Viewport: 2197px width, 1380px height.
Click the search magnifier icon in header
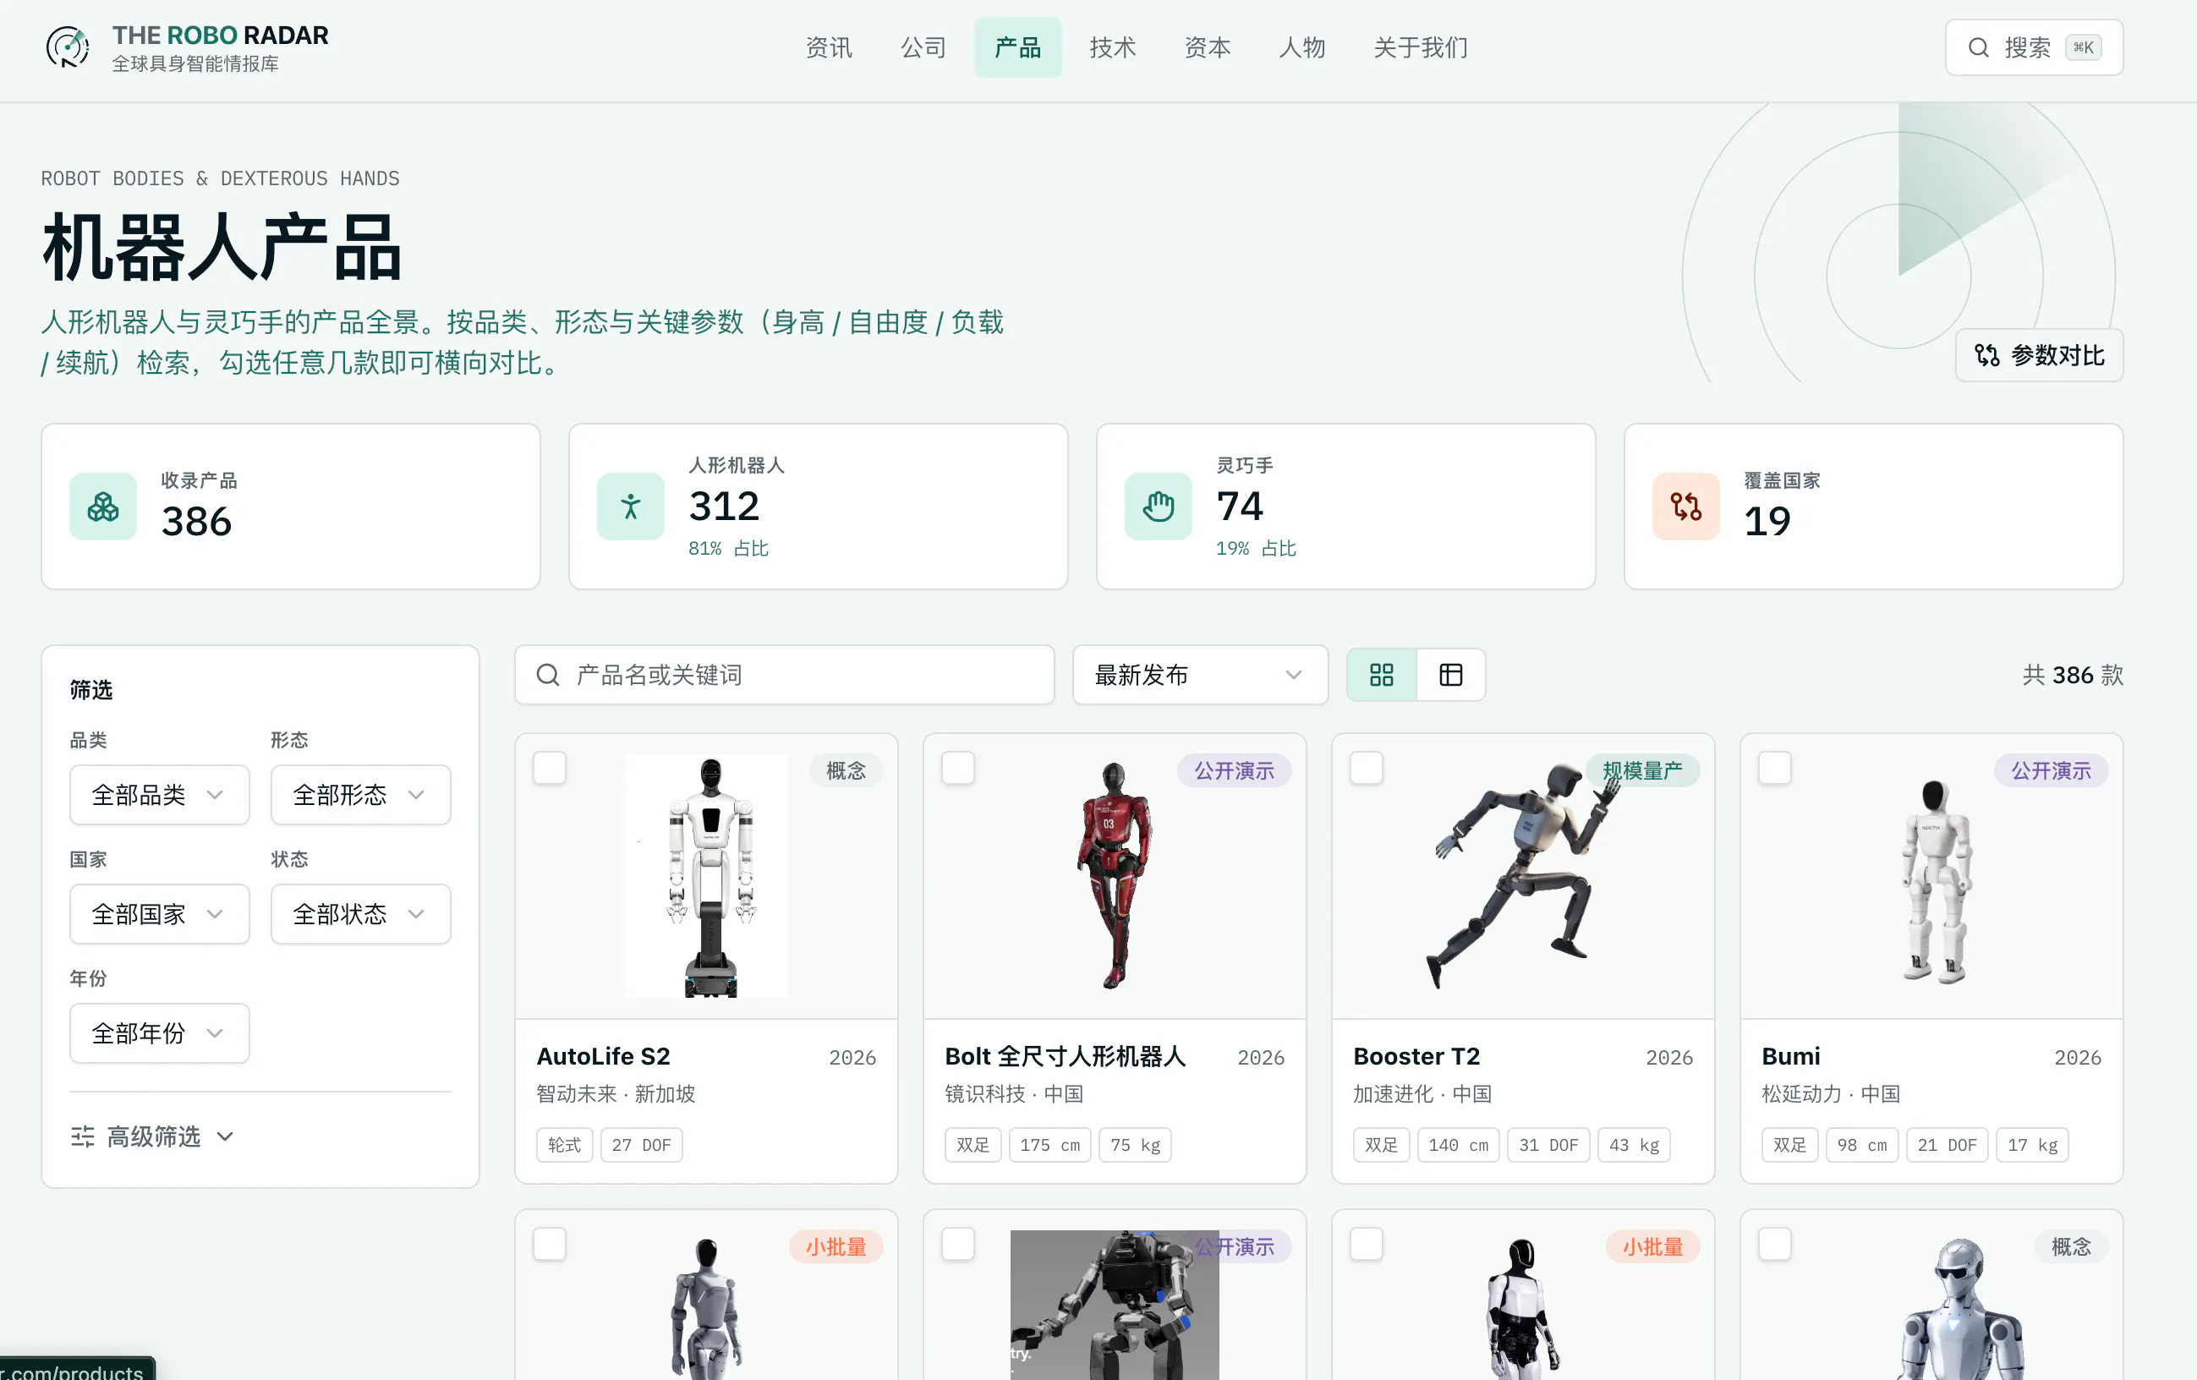1978,47
